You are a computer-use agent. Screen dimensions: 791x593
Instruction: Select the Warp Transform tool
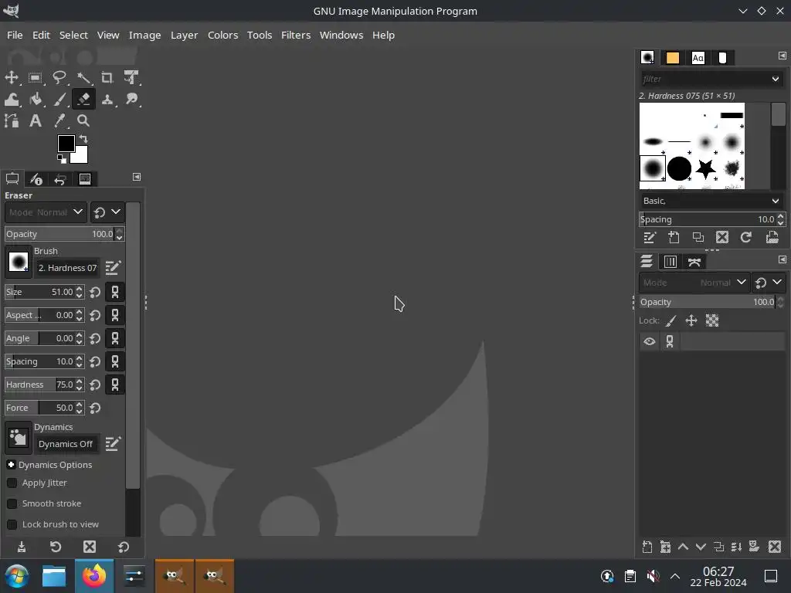click(12, 100)
